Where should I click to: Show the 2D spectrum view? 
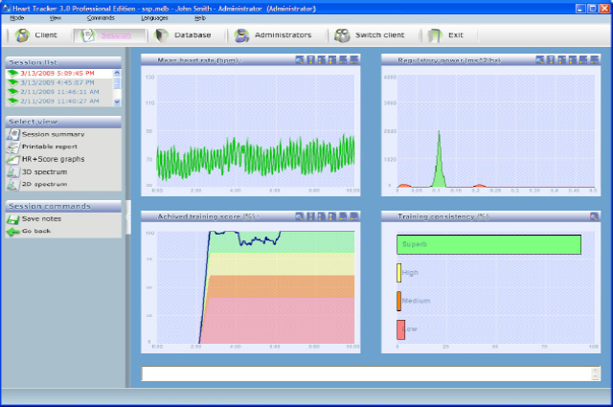42,182
